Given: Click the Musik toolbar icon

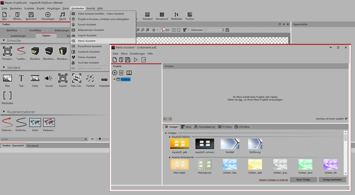Looking at the screenshot, I should [x=62, y=16].
